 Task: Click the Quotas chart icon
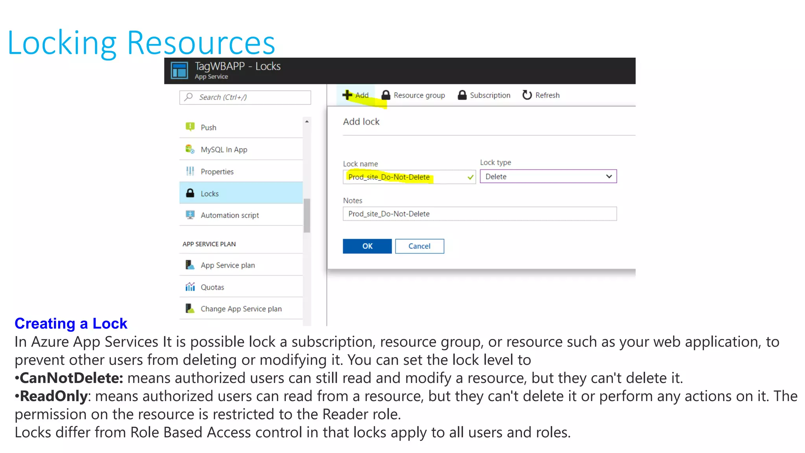tap(190, 287)
